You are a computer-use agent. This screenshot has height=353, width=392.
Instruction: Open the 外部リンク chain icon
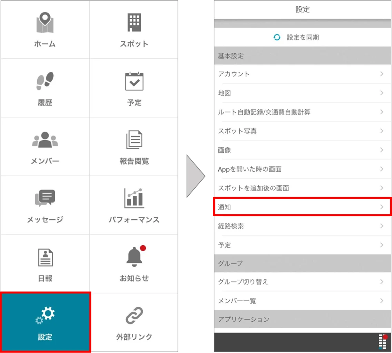pos(134,315)
